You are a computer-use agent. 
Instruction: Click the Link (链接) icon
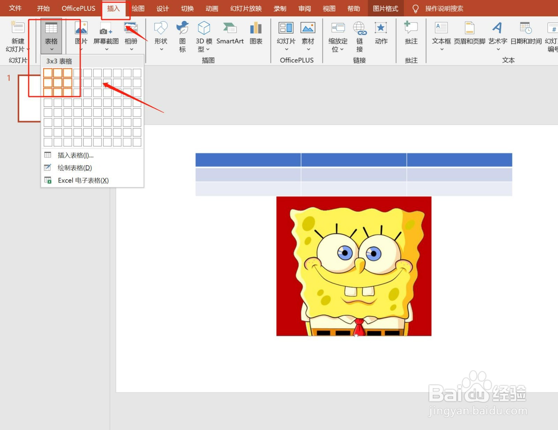(x=360, y=28)
